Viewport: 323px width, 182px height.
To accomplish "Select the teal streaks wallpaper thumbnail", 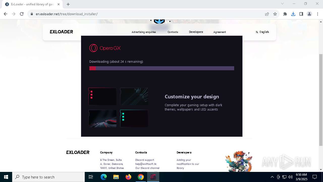I will tap(134, 96).
